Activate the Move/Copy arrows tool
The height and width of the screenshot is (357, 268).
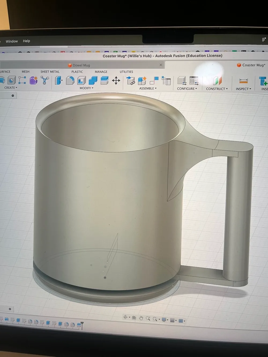point(116,81)
